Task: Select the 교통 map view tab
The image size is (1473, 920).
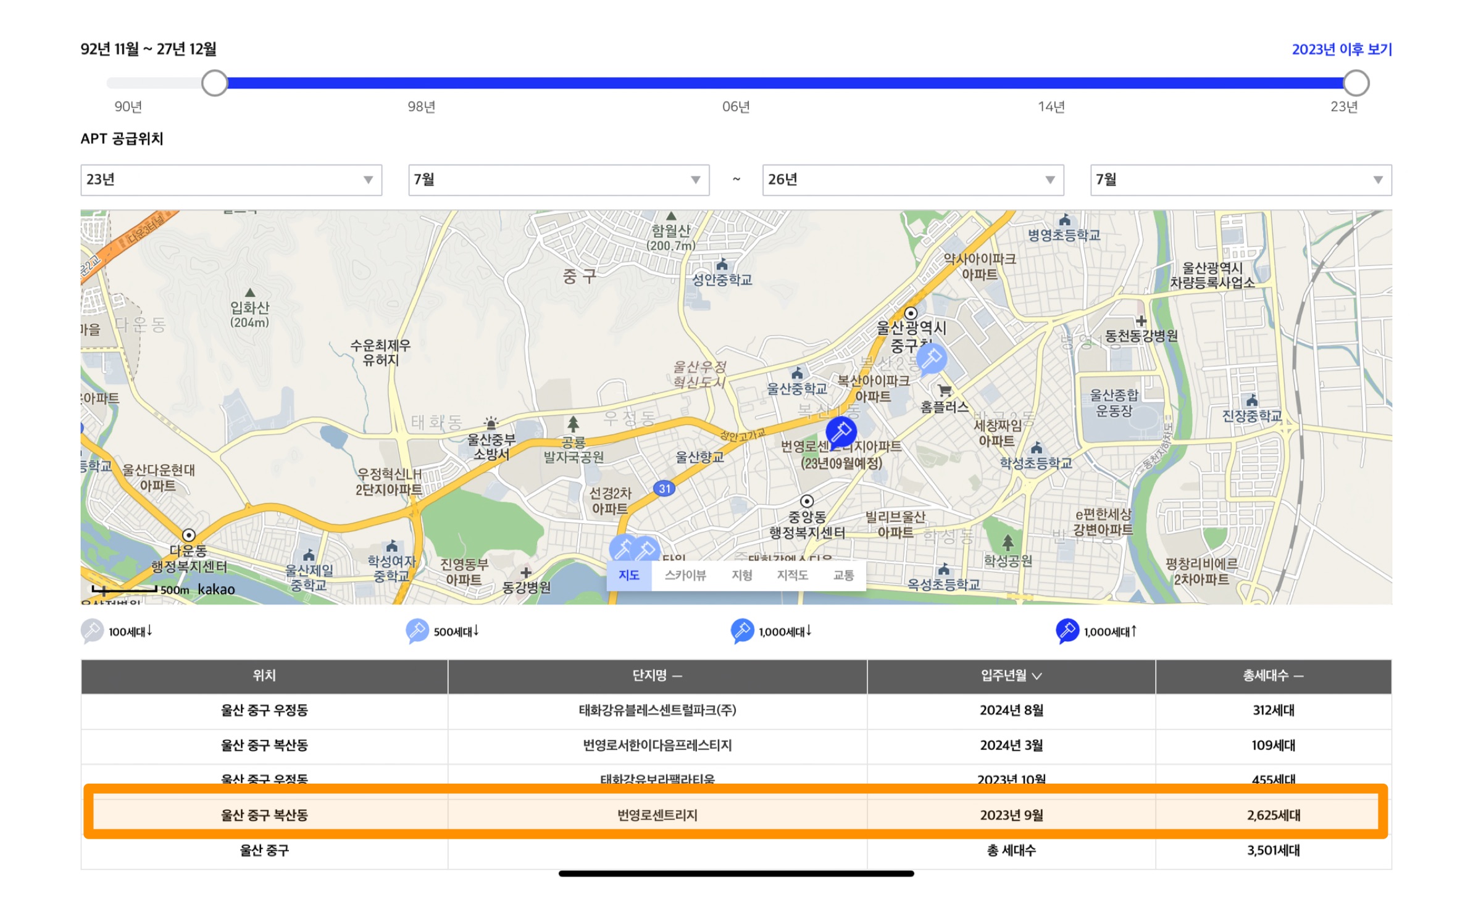Action: click(843, 575)
